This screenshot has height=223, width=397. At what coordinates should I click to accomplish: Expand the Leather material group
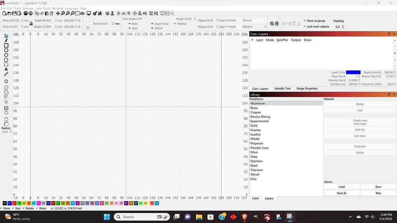tap(250, 134)
